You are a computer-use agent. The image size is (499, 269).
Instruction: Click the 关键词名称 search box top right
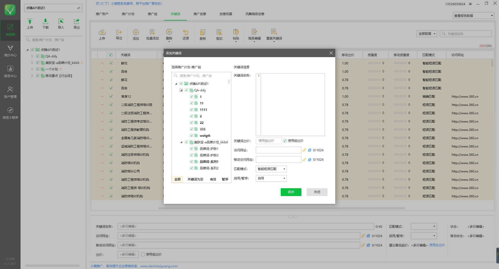click(466, 34)
